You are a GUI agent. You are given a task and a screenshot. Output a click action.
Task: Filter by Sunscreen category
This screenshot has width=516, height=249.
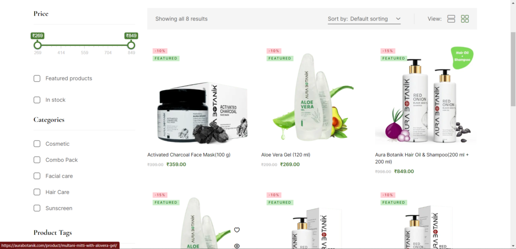click(37, 208)
